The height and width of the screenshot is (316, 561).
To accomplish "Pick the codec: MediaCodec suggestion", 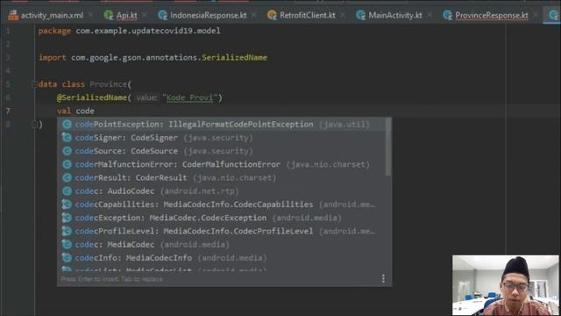I will coord(221,244).
